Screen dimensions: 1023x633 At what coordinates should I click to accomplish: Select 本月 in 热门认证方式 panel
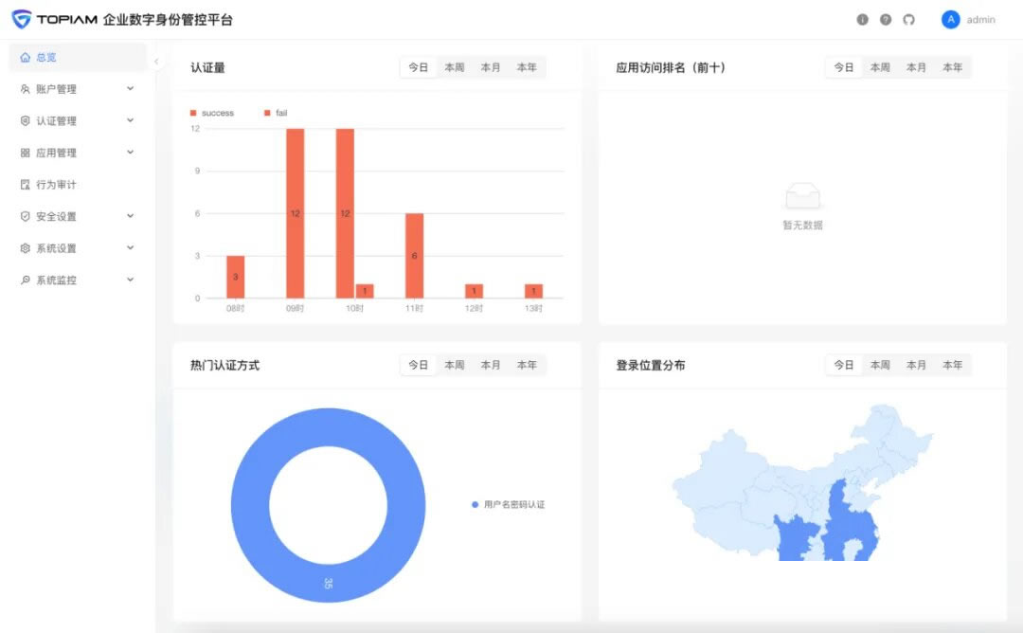coord(491,365)
